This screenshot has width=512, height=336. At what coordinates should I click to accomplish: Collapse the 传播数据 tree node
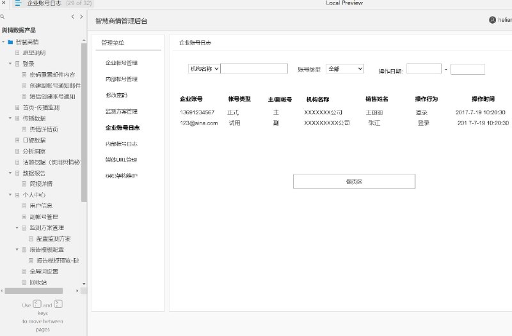[10, 118]
